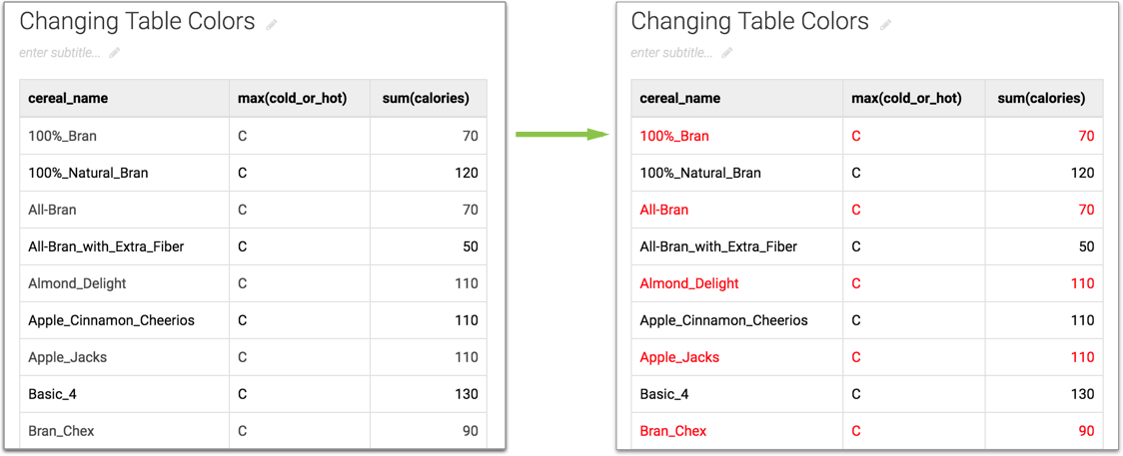This screenshot has height=456, width=1123.
Task: Click 'enter subtitle...' field in right panel
Action: 672,53
